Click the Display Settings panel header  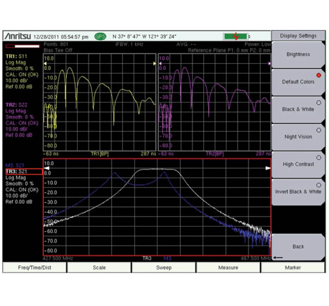[298, 36]
